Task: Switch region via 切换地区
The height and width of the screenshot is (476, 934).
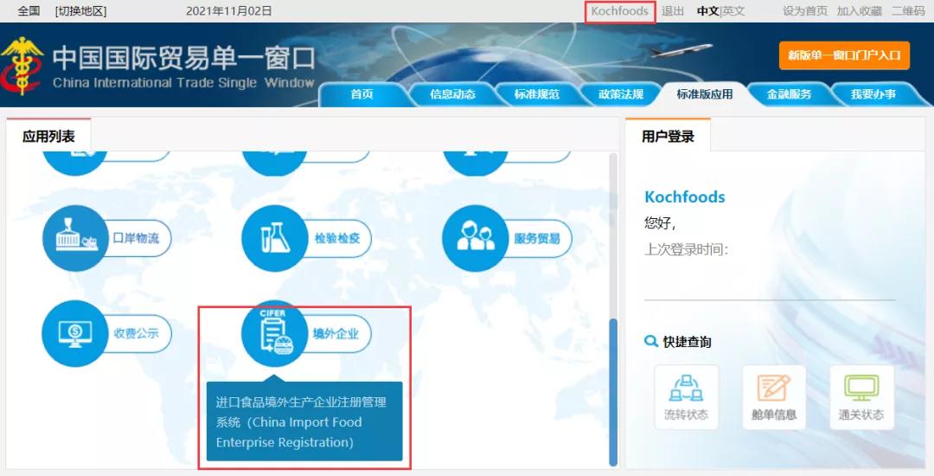Action: (x=80, y=10)
